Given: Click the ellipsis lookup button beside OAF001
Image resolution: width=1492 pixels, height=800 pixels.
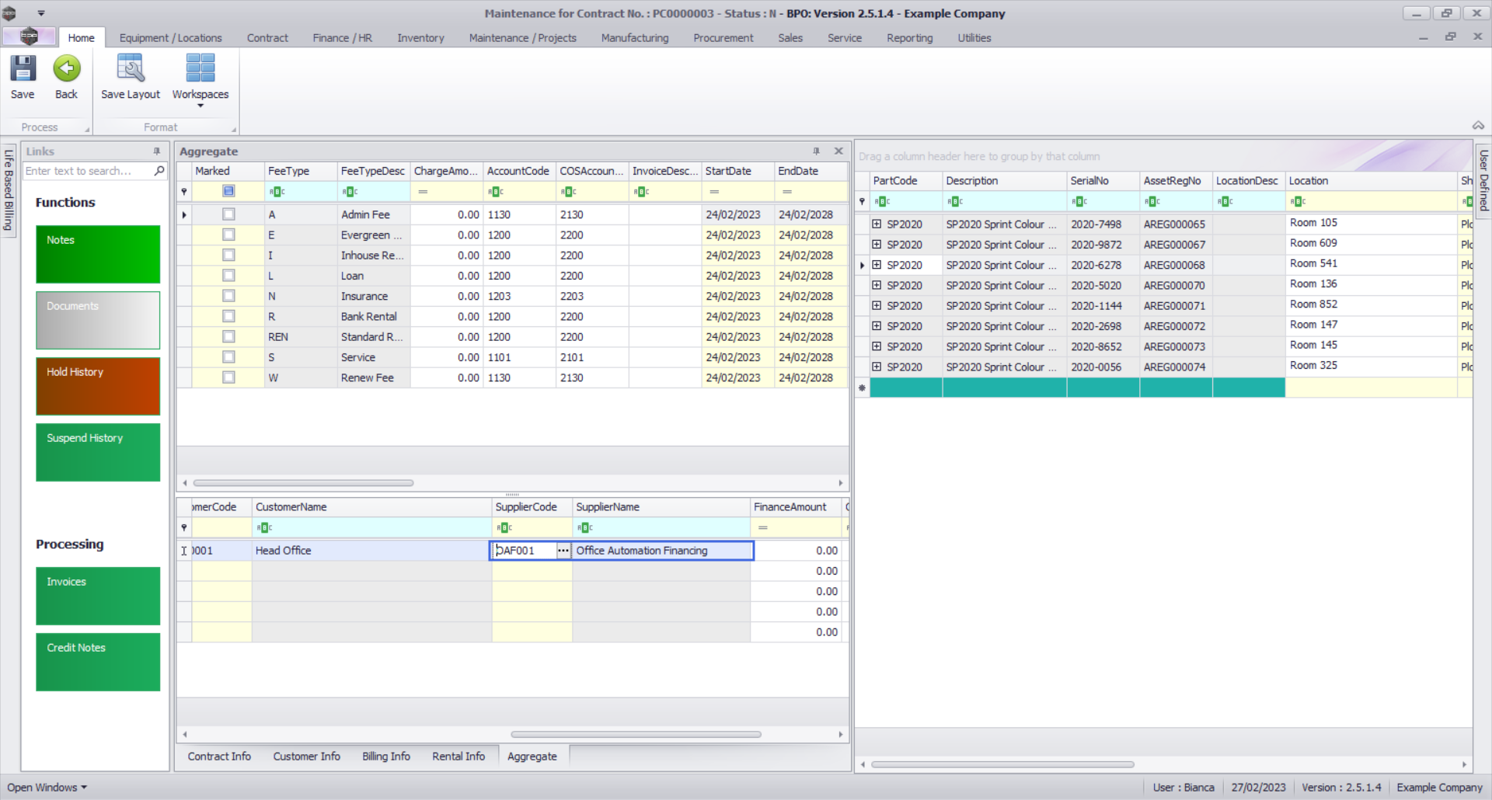Looking at the screenshot, I should [563, 551].
